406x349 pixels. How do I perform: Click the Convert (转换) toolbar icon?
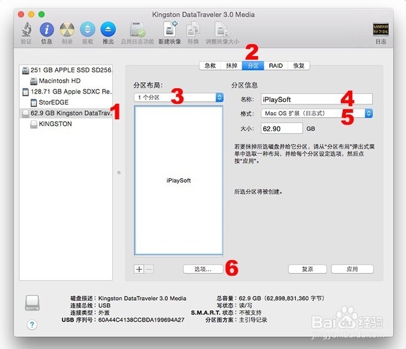pos(193,29)
